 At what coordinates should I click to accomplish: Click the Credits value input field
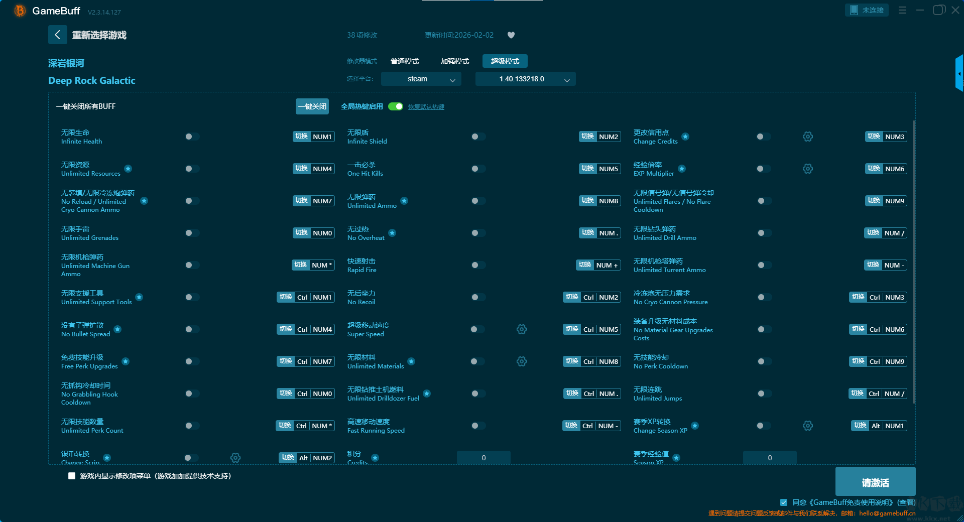coord(484,457)
